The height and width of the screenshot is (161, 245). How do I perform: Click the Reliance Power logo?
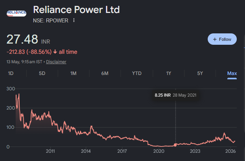[x=16, y=13]
